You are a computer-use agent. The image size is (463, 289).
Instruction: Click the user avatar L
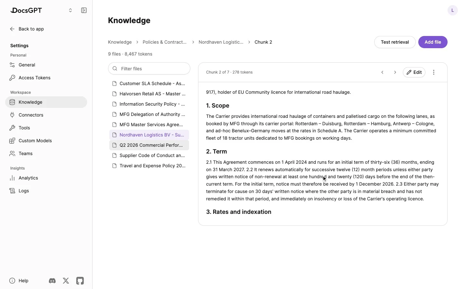point(453,10)
